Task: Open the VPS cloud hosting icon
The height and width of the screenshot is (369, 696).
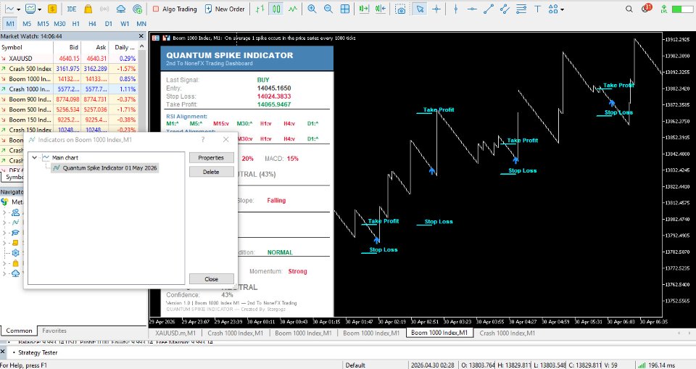Action: (x=121, y=9)
